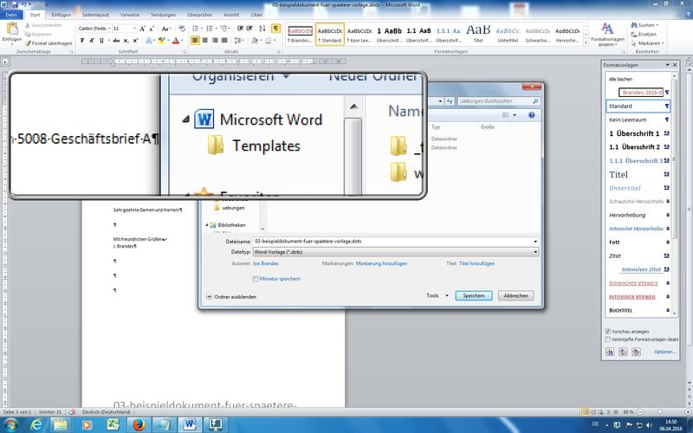The width and height of the screenshot is (693, 433).
Task: Enable the Miniatur speichern checkbox
Action: [x=256, y=279]
